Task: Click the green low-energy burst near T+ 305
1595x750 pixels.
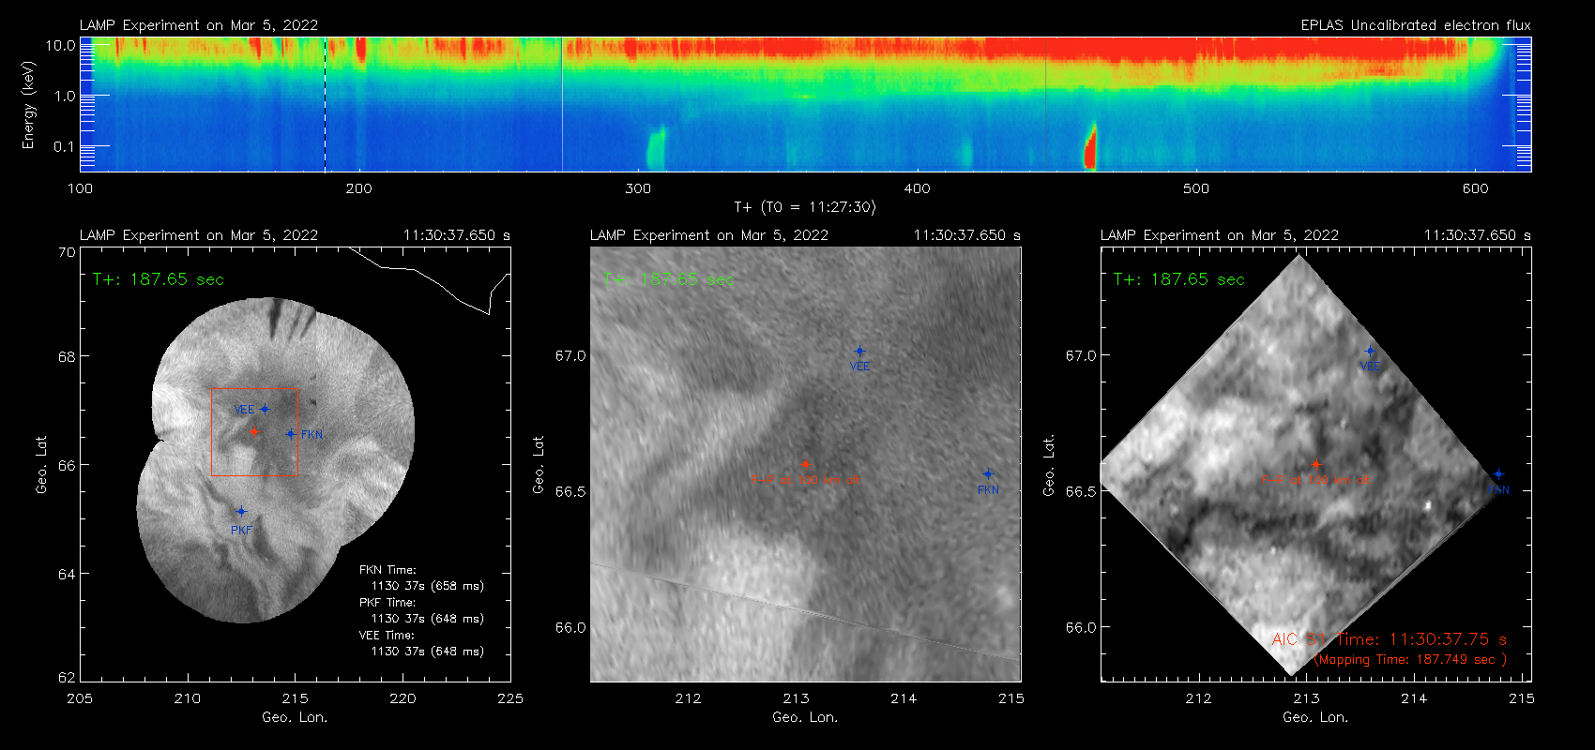Action: (x=656, y=150)
